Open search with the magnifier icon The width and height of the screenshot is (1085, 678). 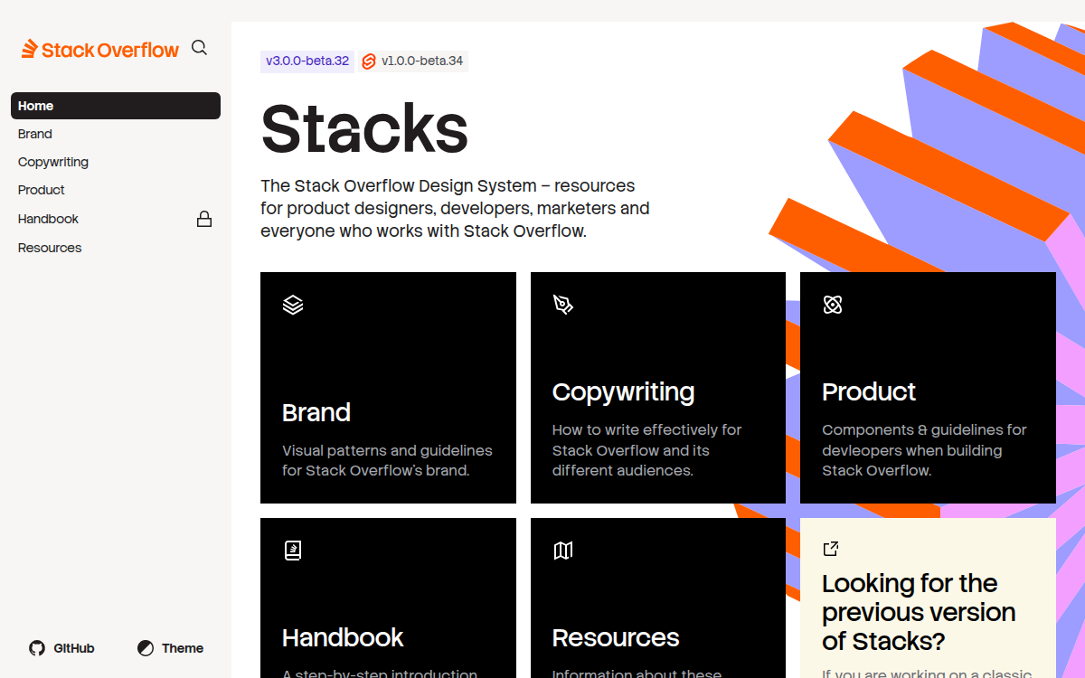pyautogui.click(x=200, y=48)
